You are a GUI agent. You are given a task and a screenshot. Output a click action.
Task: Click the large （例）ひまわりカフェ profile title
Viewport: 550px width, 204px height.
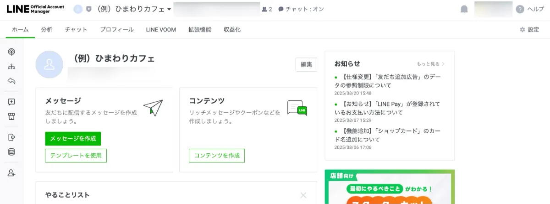(114, 58)
